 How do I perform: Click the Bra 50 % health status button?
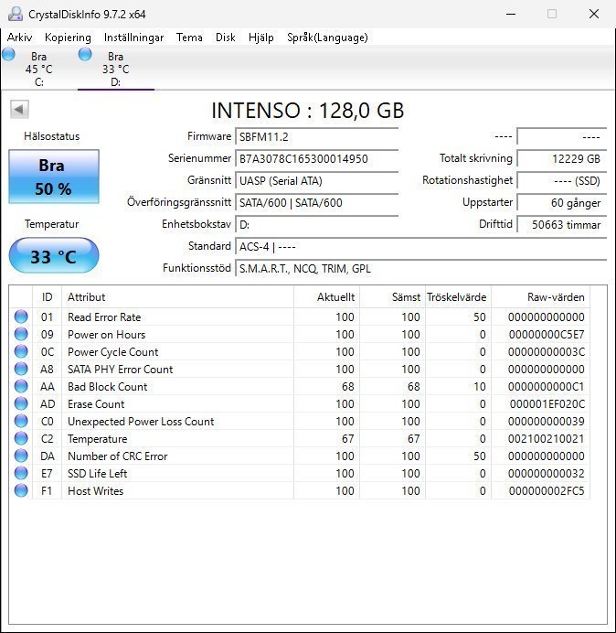pyautogui.click(x=53, y=176)
